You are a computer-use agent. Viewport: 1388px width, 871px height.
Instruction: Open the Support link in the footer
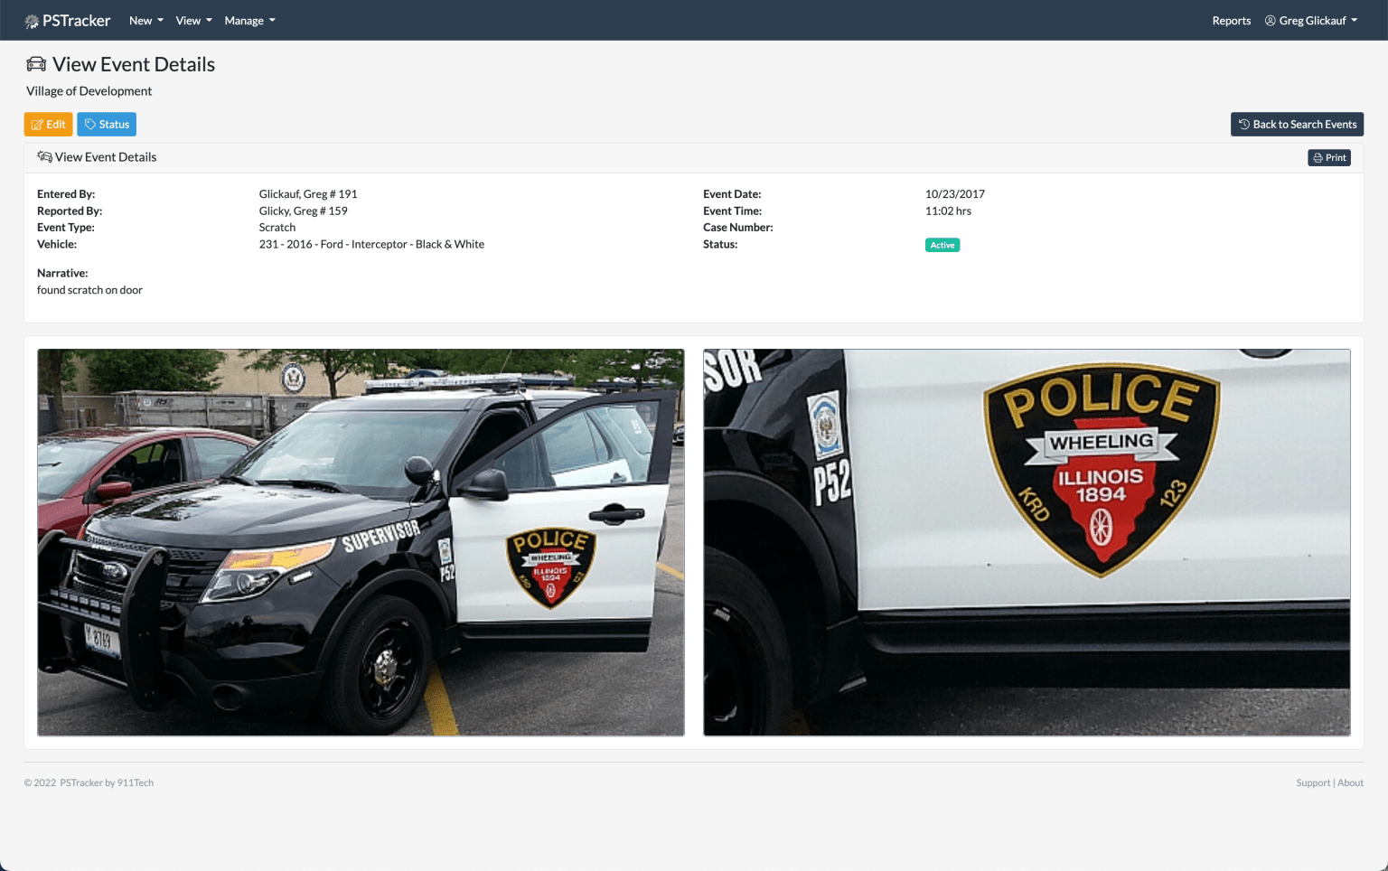click(1313, 782)
